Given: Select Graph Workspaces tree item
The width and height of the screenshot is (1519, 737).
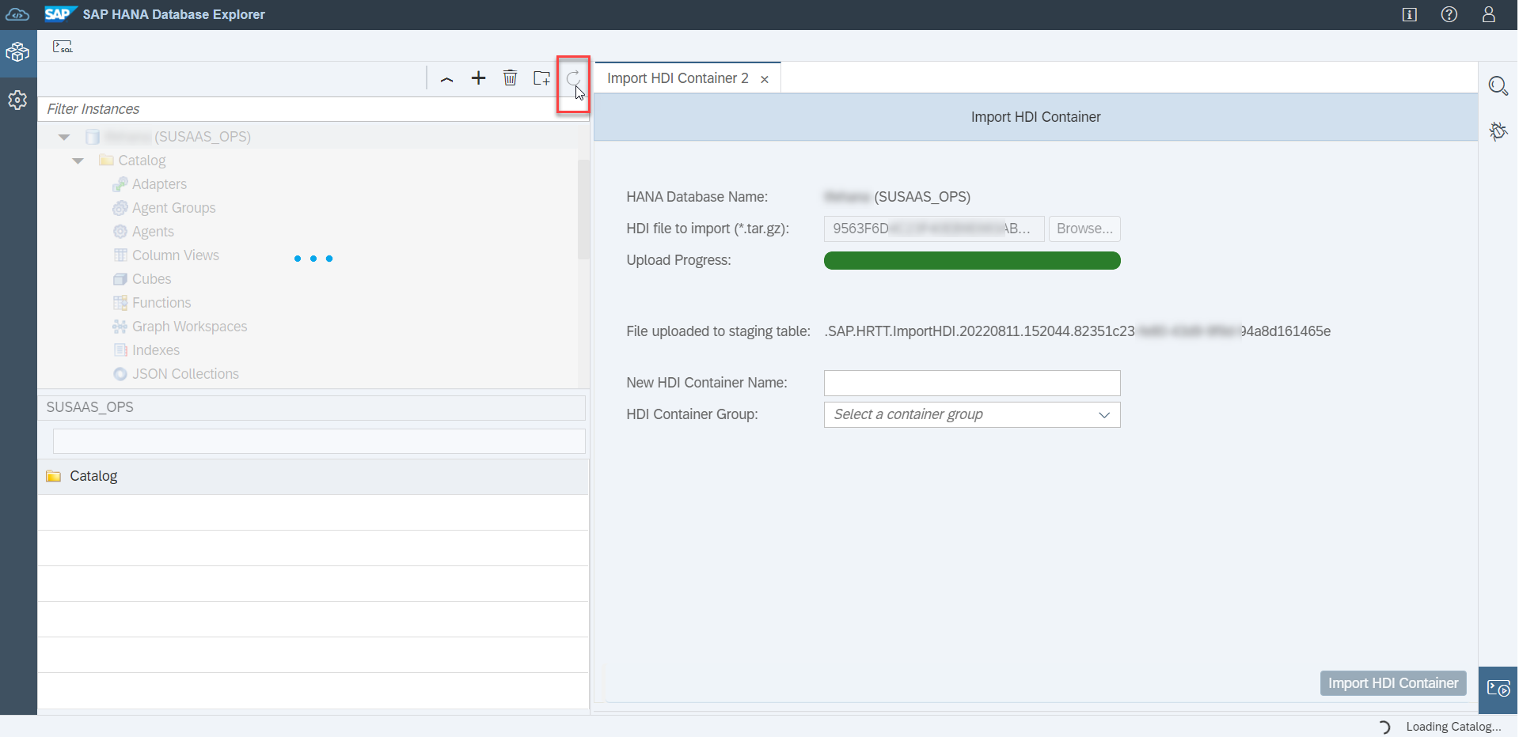Looking at the screenshot, I should click(190, 327).
